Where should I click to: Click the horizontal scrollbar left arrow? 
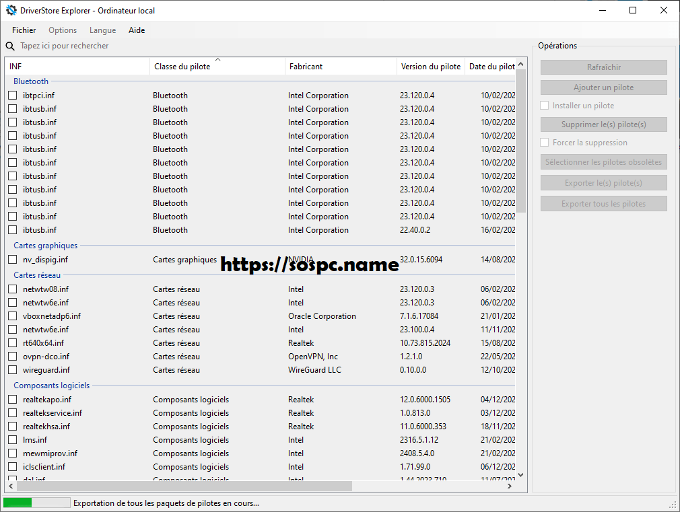(x=11, y=486)
